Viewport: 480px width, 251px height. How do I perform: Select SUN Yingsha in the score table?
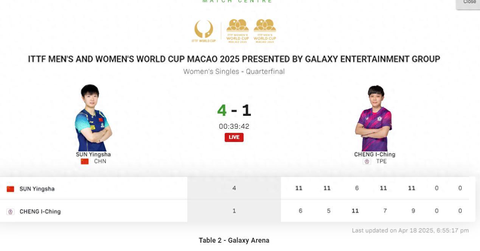[37, 189]
